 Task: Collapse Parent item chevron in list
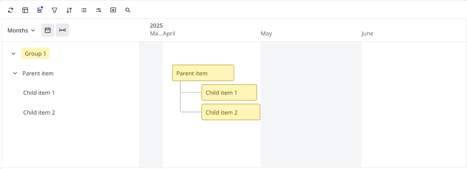[x=15, y=73]
